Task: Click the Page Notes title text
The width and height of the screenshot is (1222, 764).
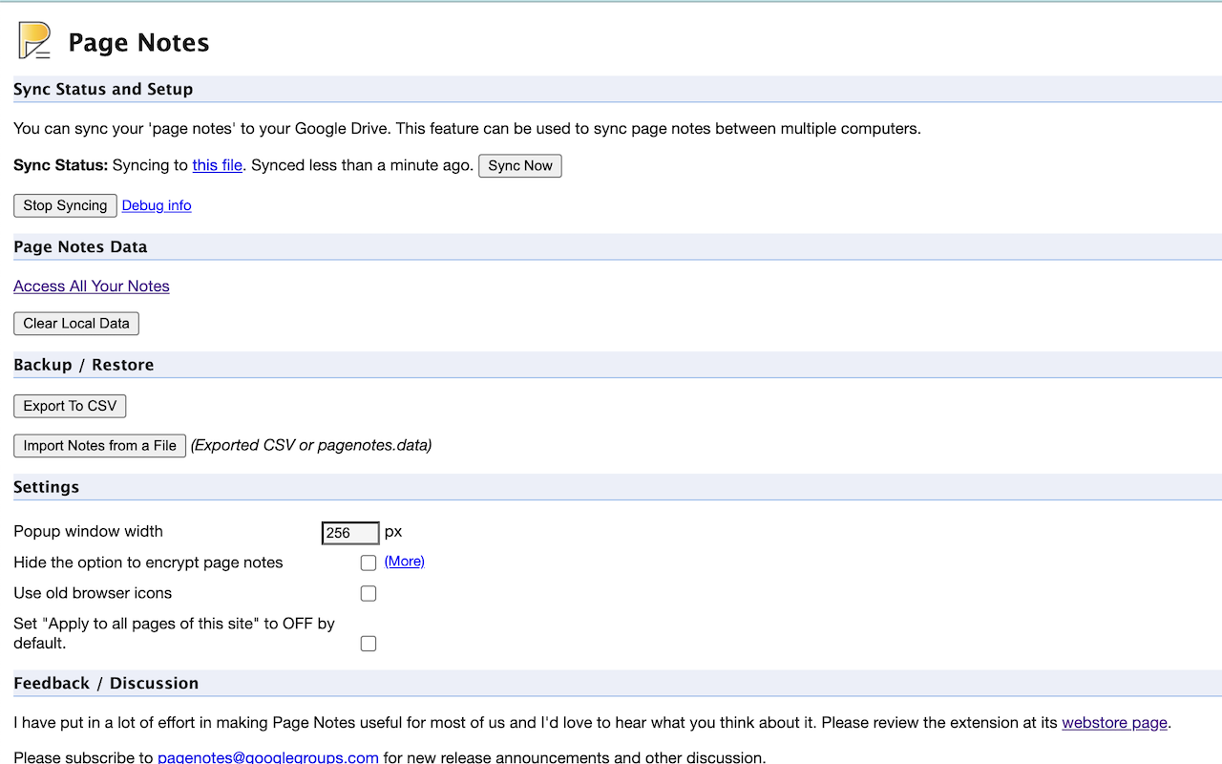Action: coord(138,43)
